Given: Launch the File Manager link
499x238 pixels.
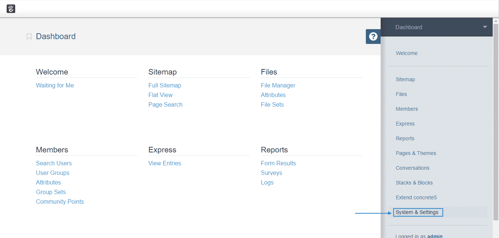Looking at the screenshot, I should [278, 85].
